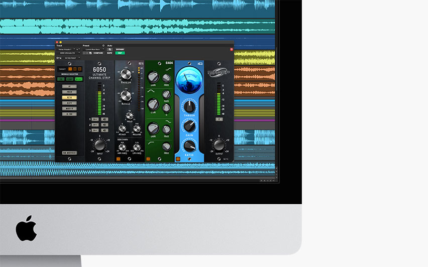Toggle the green DSP button
The image size is (428, 267).
click(x=120, y=53)
